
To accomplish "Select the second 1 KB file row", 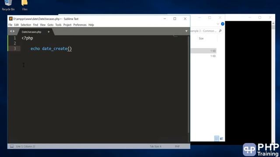I will pyautogui.click(x=203, y=56).
